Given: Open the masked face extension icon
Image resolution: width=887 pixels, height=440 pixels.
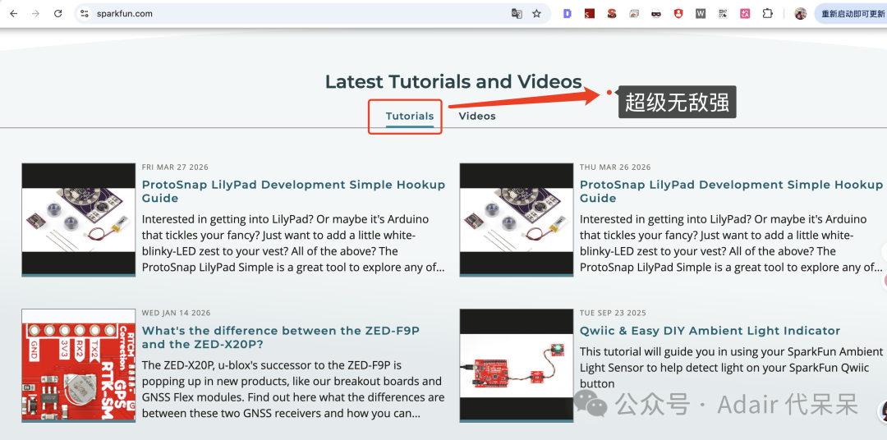Looking at the screenshot, I should 656,14.
